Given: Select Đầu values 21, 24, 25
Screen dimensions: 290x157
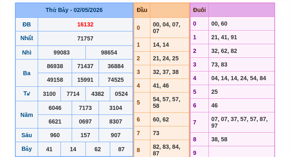Looking at the screenshot, I should [166, 58].
